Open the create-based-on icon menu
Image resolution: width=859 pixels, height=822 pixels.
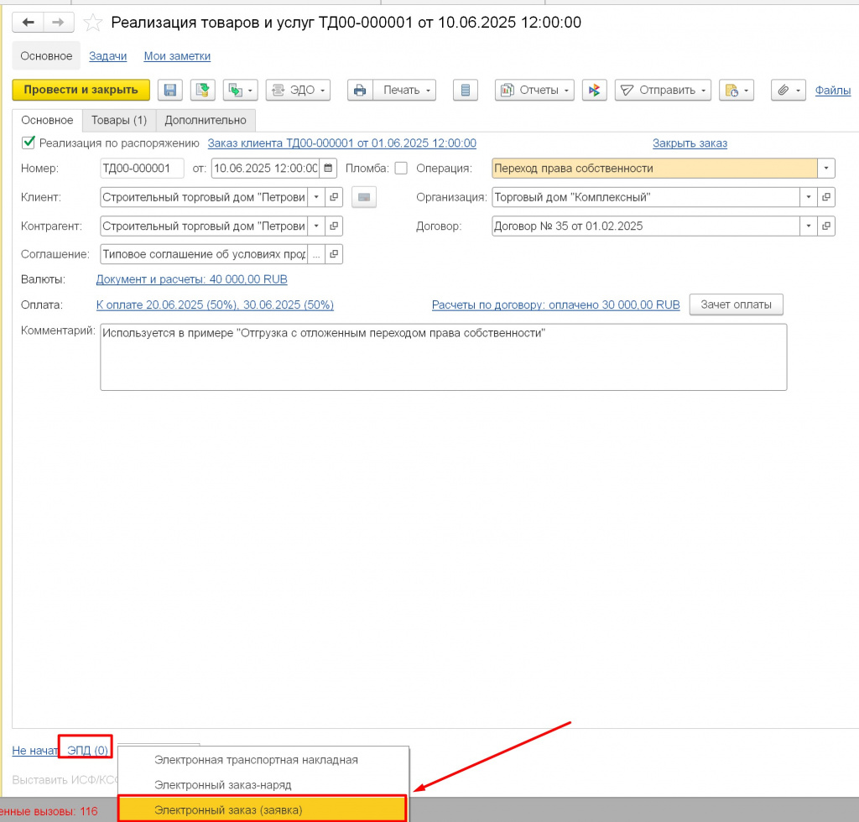(x=241, y=90)
